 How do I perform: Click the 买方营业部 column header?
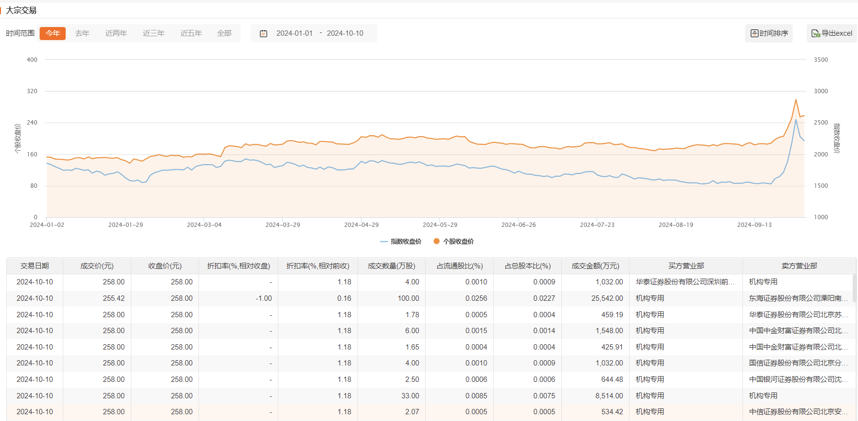(686, 266)
